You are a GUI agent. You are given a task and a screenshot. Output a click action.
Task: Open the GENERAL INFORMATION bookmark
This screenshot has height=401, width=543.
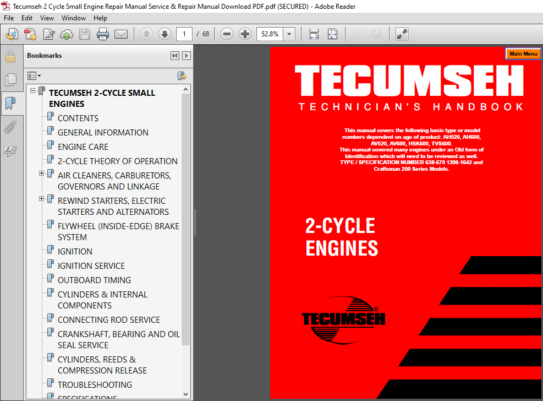click(x=103, y=132)
